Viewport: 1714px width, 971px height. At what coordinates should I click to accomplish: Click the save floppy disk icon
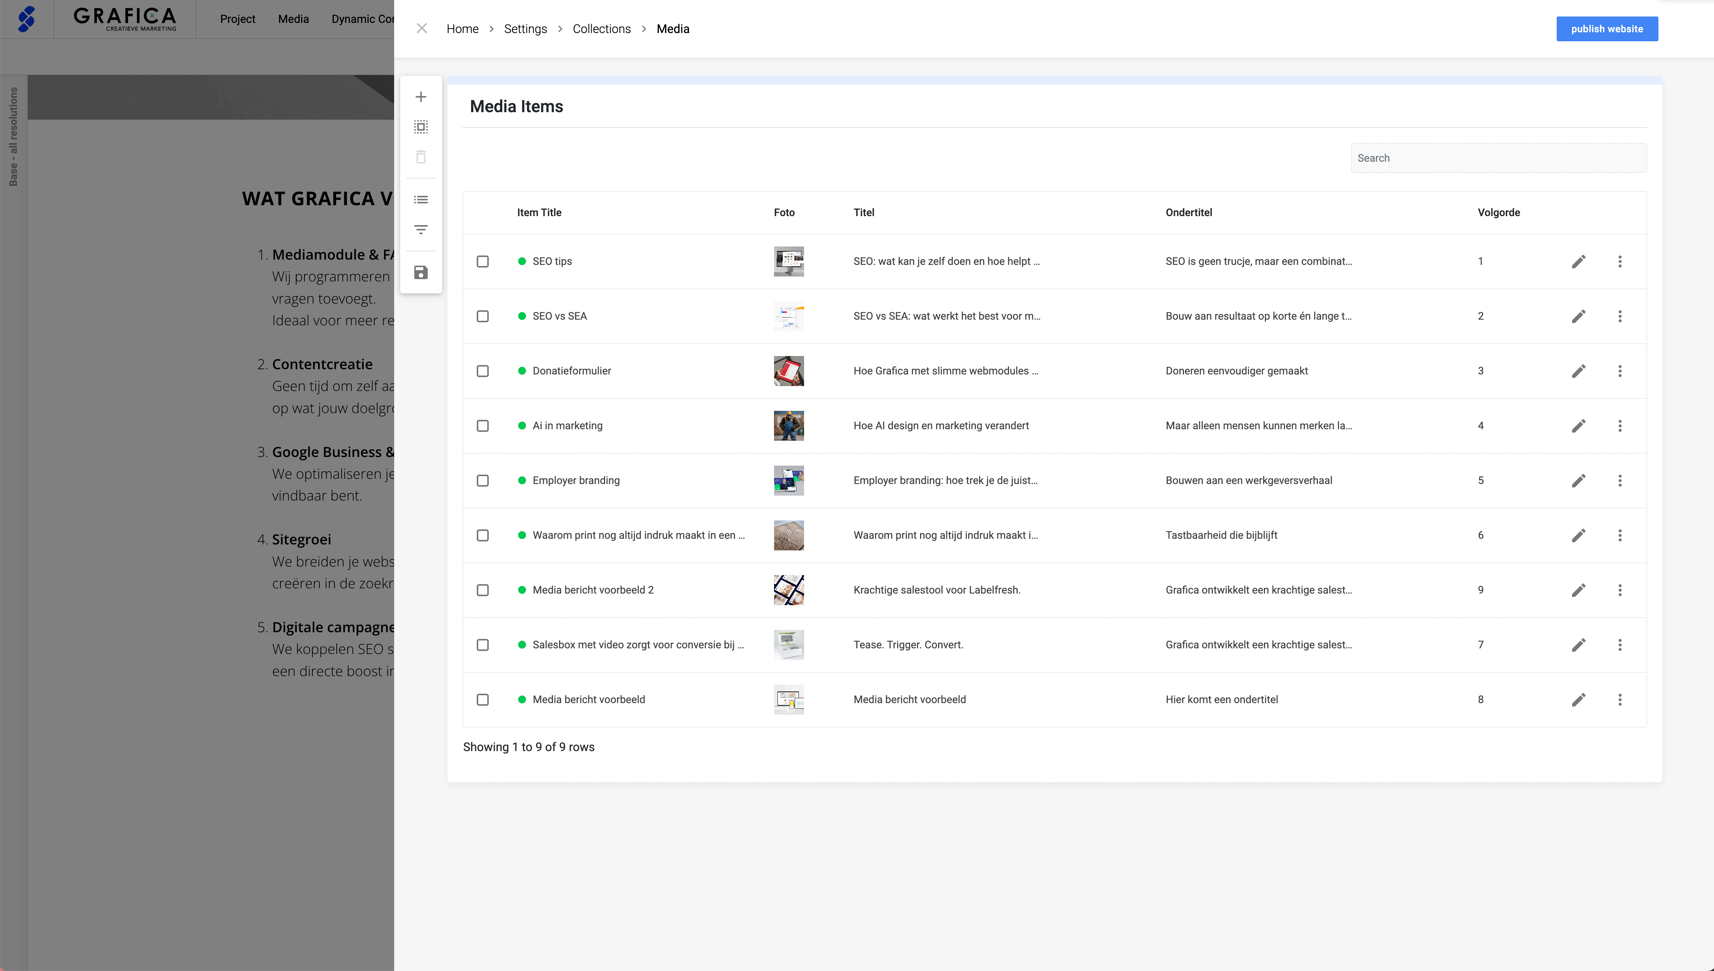pyautogui.click(x=420, y=273)
